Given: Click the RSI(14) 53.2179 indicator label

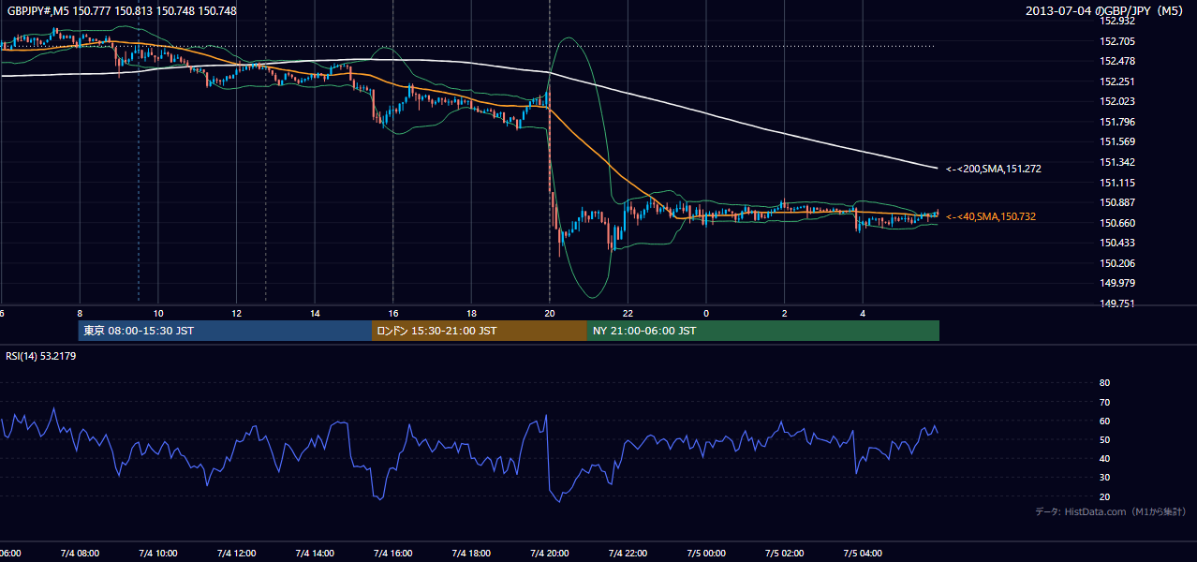Looking at the screenshot, I should coord(41,356).
